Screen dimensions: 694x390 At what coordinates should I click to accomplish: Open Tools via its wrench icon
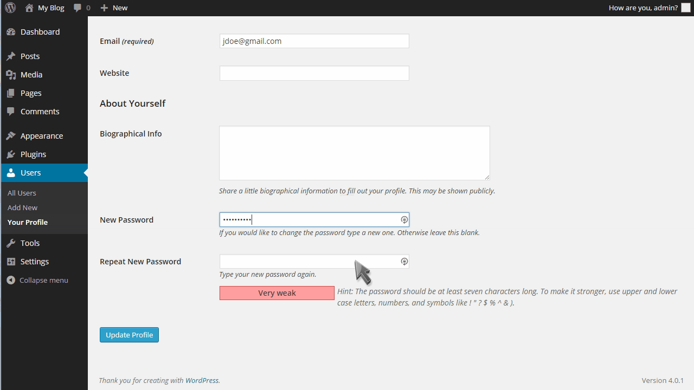pos(12,243)
